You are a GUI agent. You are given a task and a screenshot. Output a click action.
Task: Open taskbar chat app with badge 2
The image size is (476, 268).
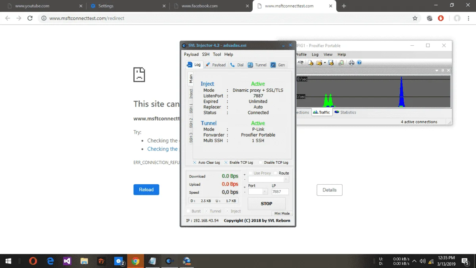tap(119, 261)
